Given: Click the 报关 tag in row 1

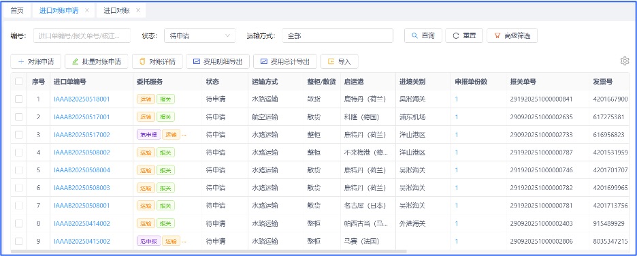Looking at the screenshot, I should 166,99.
